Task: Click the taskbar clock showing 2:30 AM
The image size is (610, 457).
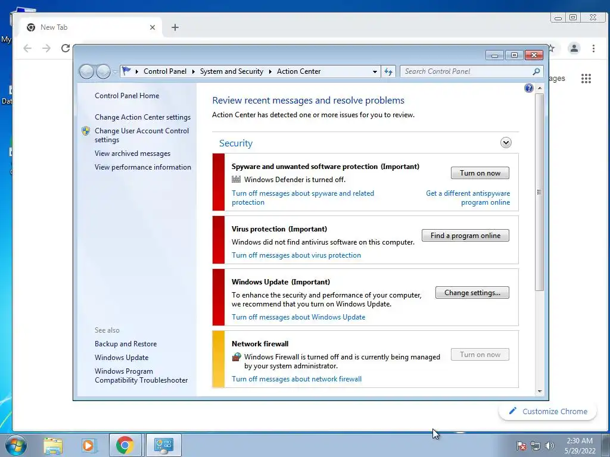Action: [580, 446]
